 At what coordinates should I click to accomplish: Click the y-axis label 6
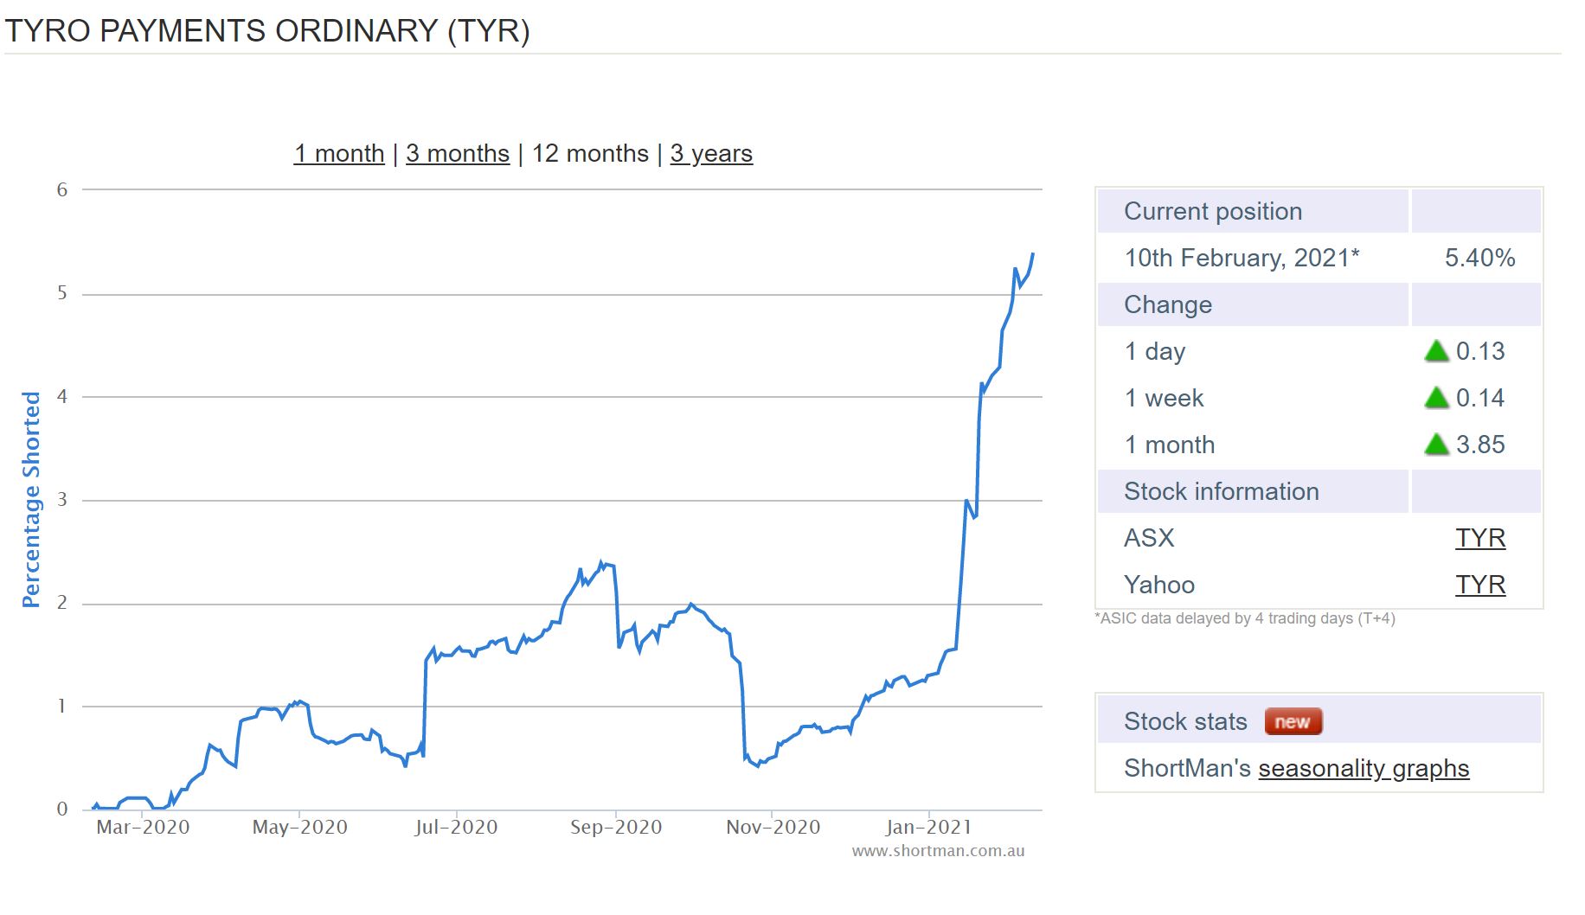[x=62, y=190]
